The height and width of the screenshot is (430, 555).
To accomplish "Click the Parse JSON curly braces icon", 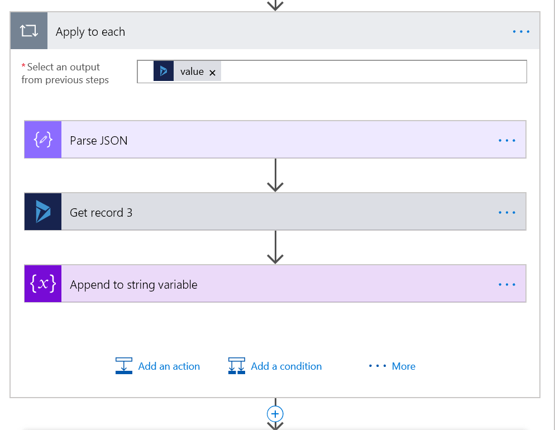I will pos(43,140).
